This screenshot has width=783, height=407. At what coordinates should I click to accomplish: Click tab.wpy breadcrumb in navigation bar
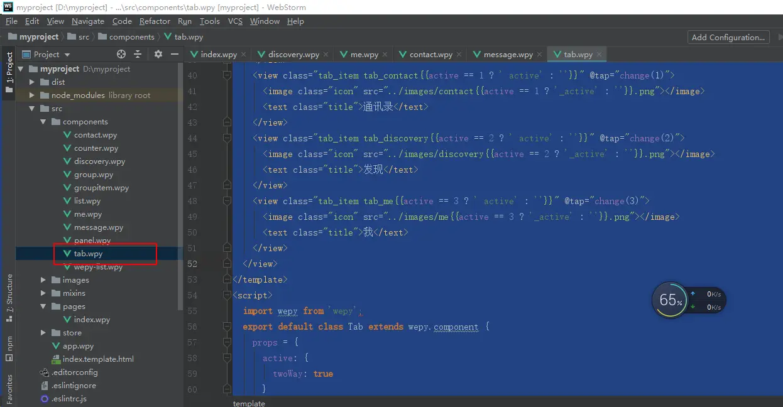tap(183, 37)
